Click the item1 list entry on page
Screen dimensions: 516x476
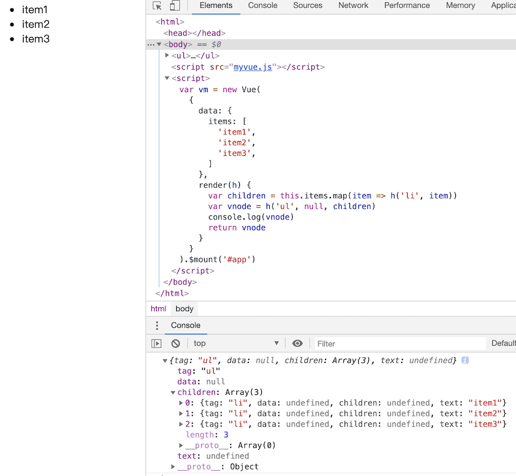tap(35, 10)
